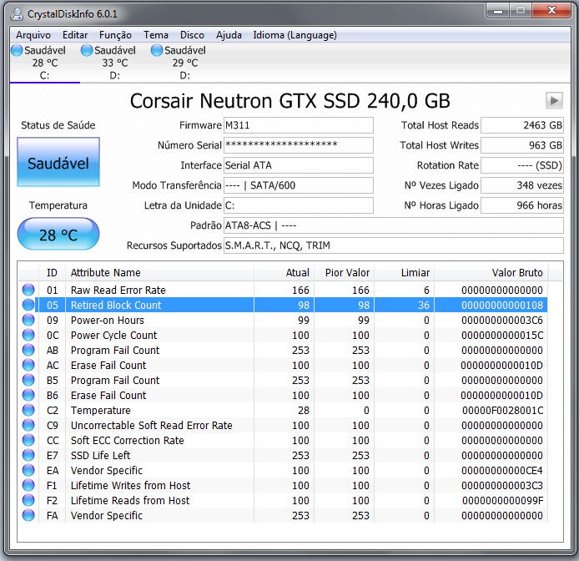579x561 pixels.
Task: Click the Interface field showing Serial ATA
Action: point(299,165)
